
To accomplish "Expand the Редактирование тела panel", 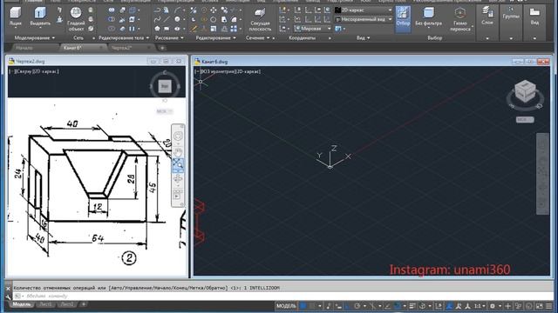I will (123, 37).
